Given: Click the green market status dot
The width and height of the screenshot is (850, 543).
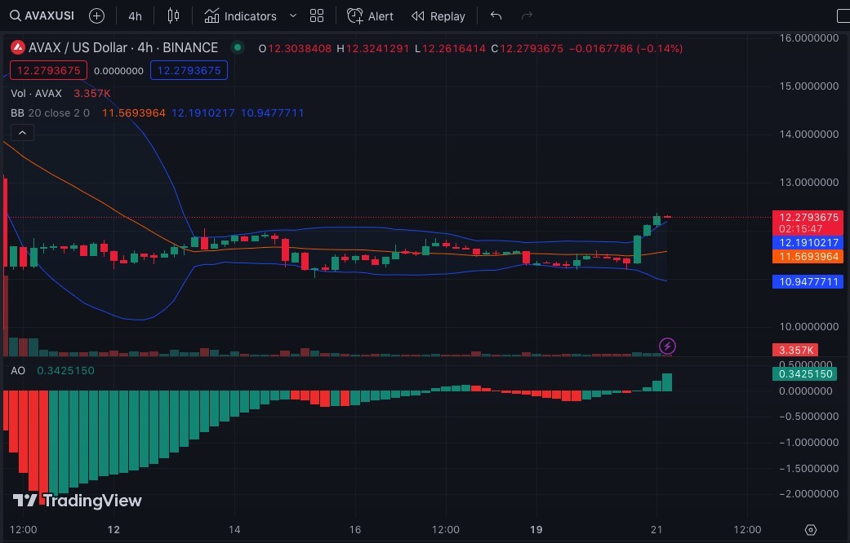Looking at the screenshot, I should 238,47.
